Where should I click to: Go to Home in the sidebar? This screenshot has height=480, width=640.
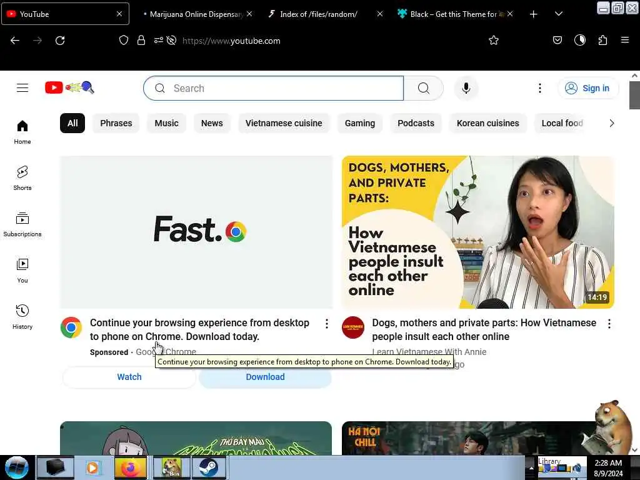coord(22,132)
